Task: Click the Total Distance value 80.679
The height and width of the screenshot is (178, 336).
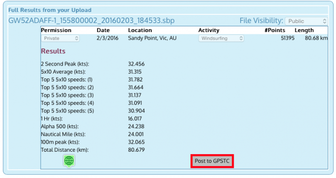Action: [136, 150]
